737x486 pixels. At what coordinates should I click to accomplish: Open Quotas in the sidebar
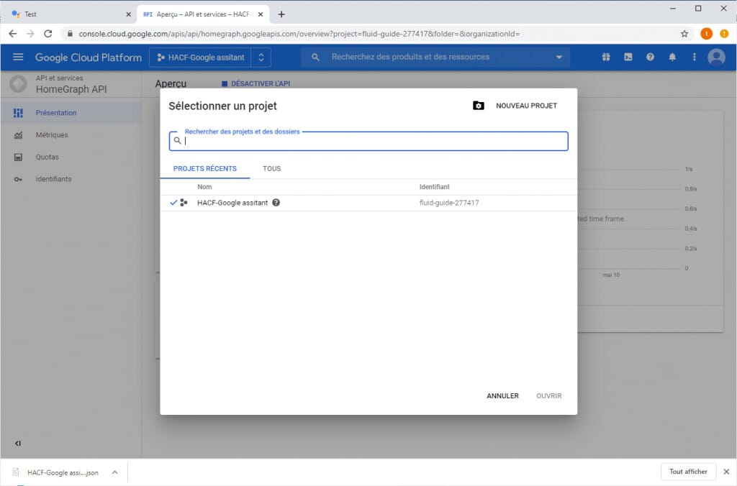tap(71, 157)
